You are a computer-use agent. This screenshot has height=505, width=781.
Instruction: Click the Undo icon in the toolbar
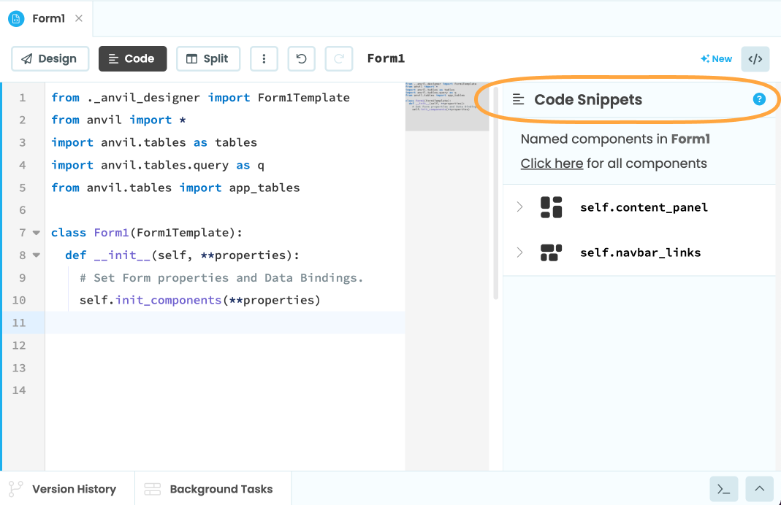click(301, 58)
